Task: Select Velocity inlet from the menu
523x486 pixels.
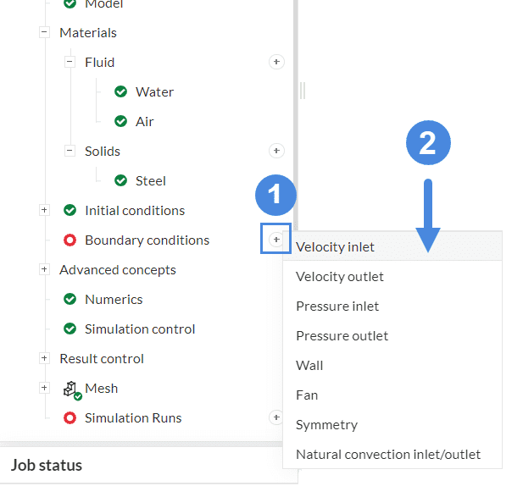Action: point(335,246)
